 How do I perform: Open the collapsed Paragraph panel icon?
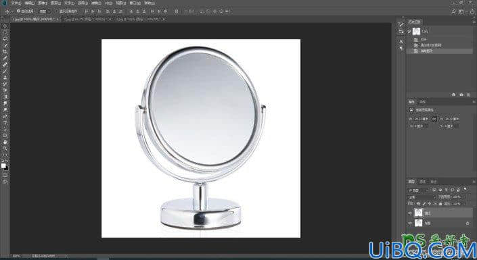pyautogui.click(x=401, y=48)
